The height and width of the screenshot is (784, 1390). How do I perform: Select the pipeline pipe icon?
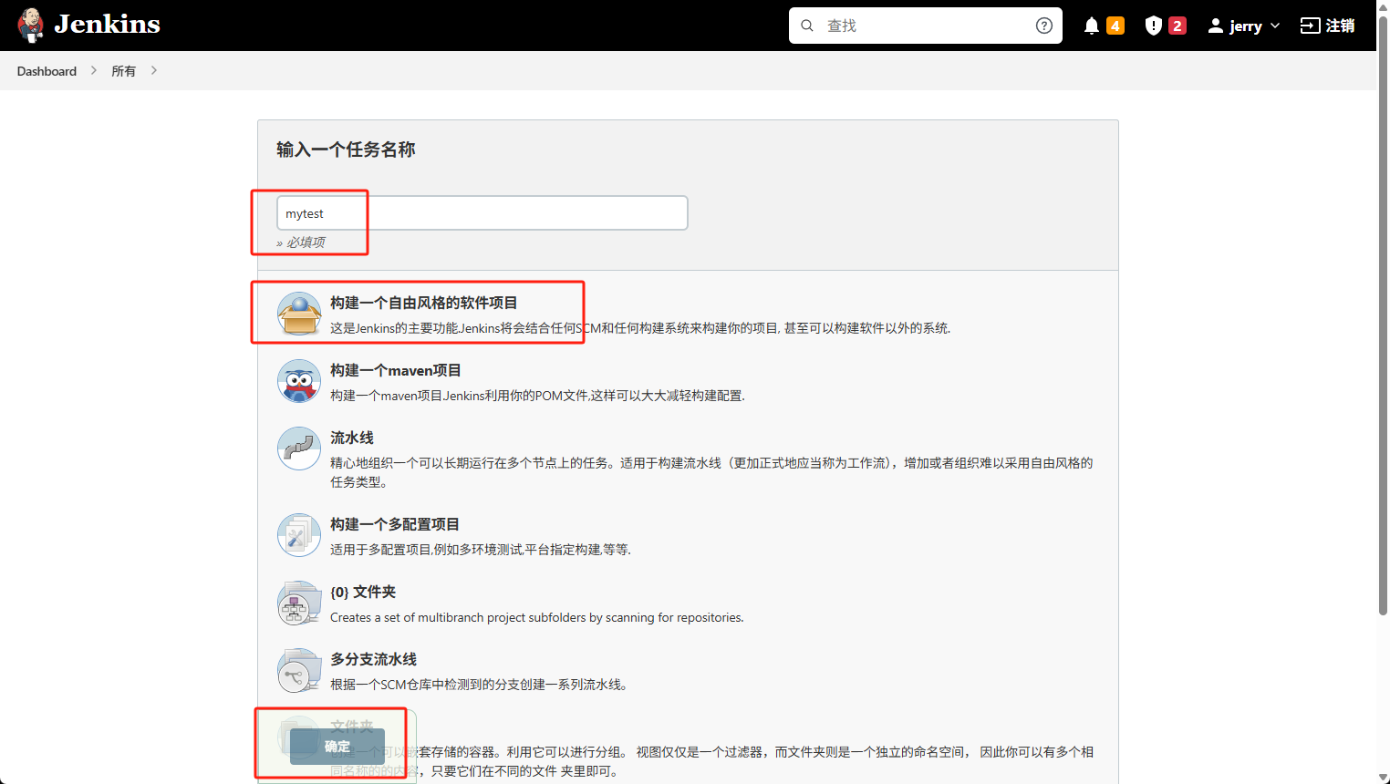(299, 449)
